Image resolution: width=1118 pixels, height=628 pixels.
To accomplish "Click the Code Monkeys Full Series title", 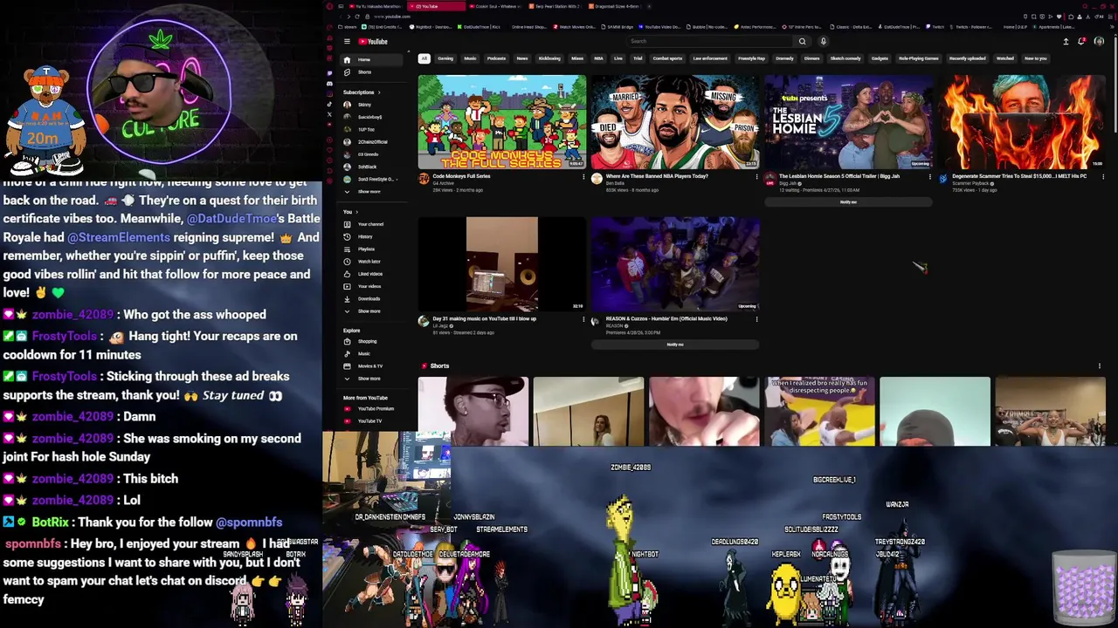I will click(x=461, y=176).
